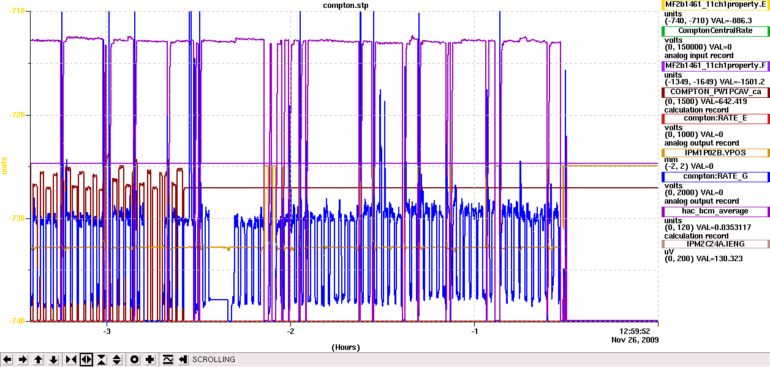This screenshot has height=367, width=770.
Task: Pan the plot left with the left arrow
Action: coord(8,360)
